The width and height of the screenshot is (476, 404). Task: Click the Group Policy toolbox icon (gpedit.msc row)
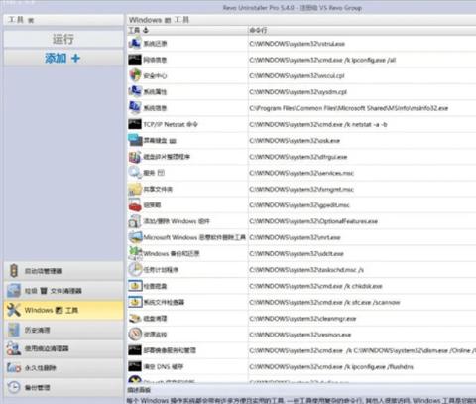click(135, 204)
